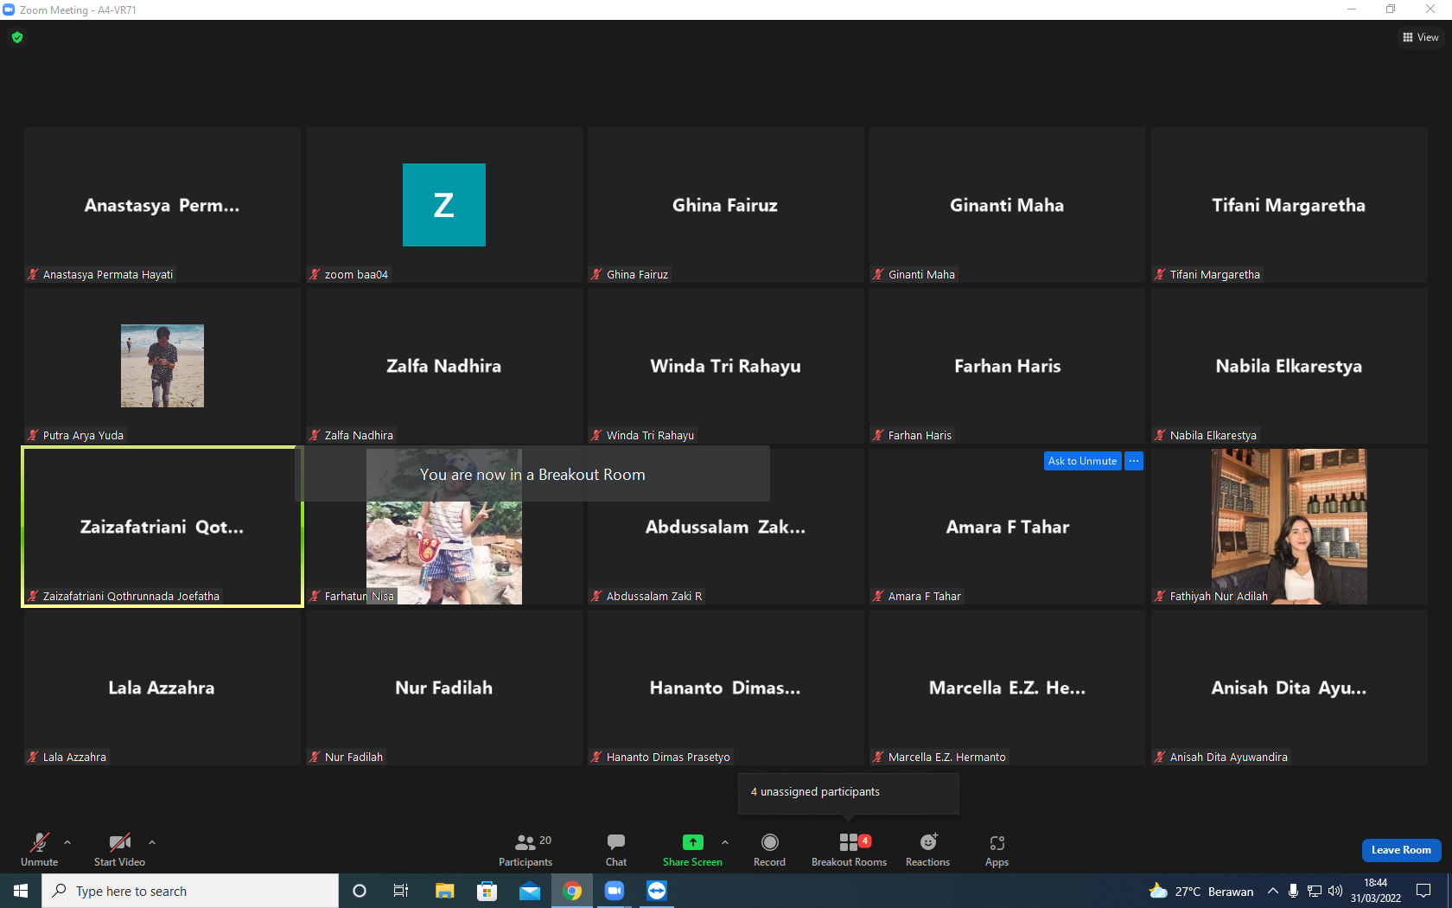Open Chrome from the taskbar

pyautogui.click(x=572, y=891)
